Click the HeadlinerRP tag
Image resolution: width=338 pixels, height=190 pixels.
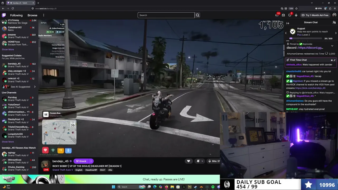pos(91,170)
